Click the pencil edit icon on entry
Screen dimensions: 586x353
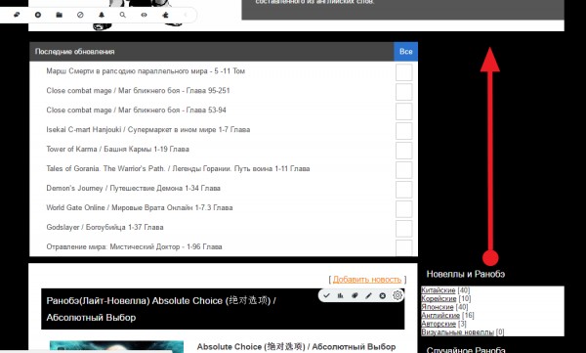point(368,295)
